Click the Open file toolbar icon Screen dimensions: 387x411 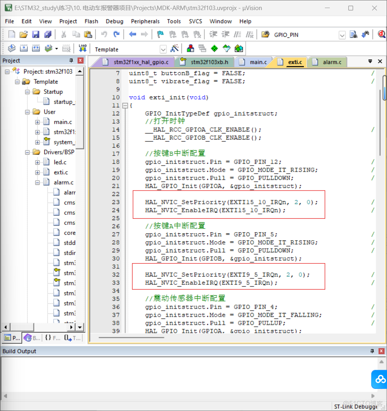pos(24,35)
